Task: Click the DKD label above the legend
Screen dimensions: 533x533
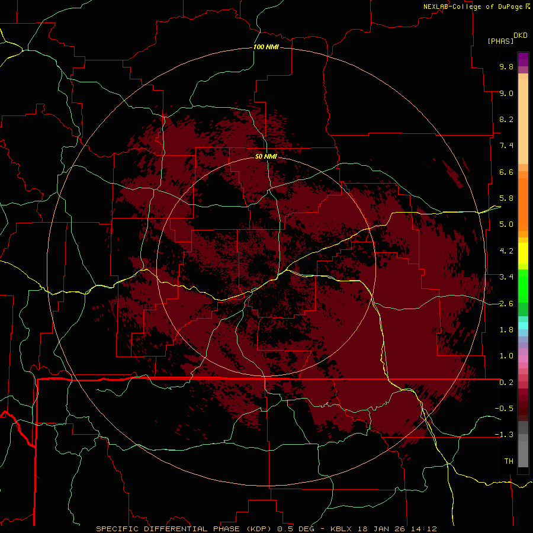Action: [x=521, y=36]
